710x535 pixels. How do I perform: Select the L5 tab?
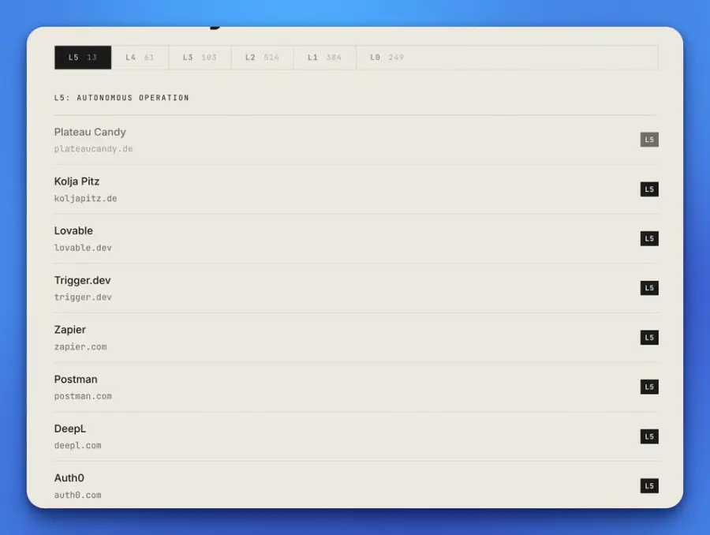coord(83,58)
